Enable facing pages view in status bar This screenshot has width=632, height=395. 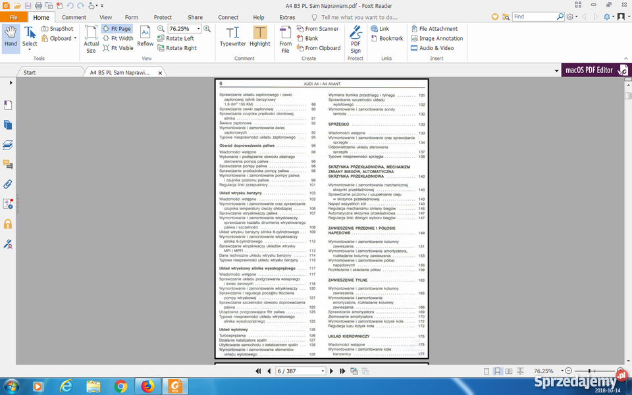pyautogui.click(x=509, y=371)
